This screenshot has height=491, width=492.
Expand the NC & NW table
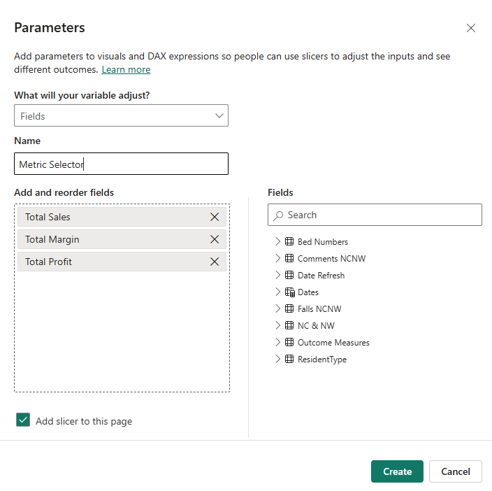click(277, 325)
